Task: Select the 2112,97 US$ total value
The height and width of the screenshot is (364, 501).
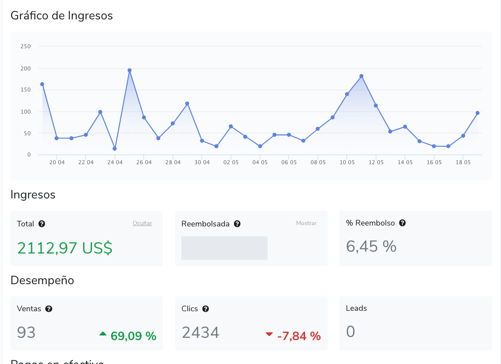Action: point(65,248)
